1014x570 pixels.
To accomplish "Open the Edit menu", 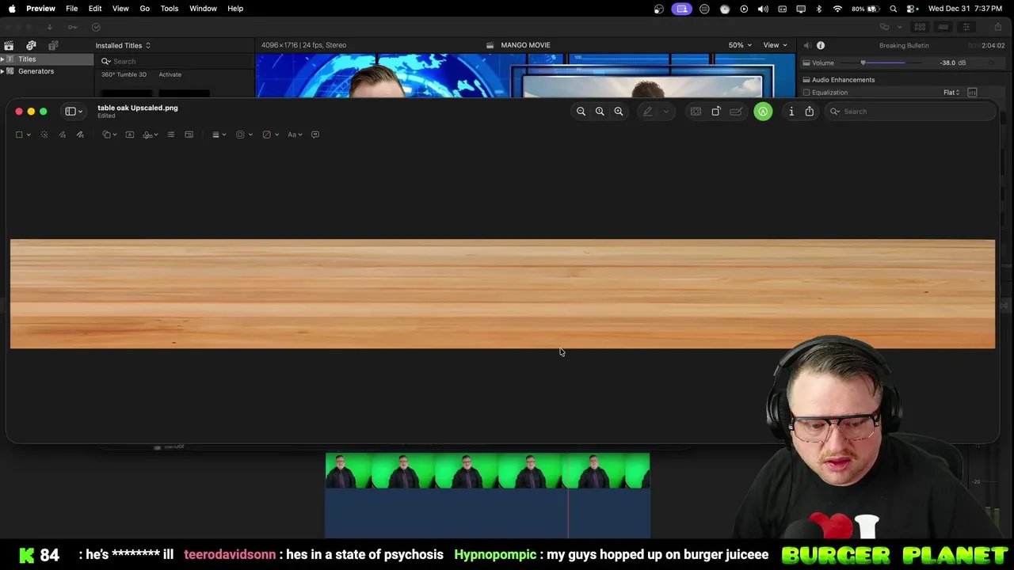I will tap(95, 9).
